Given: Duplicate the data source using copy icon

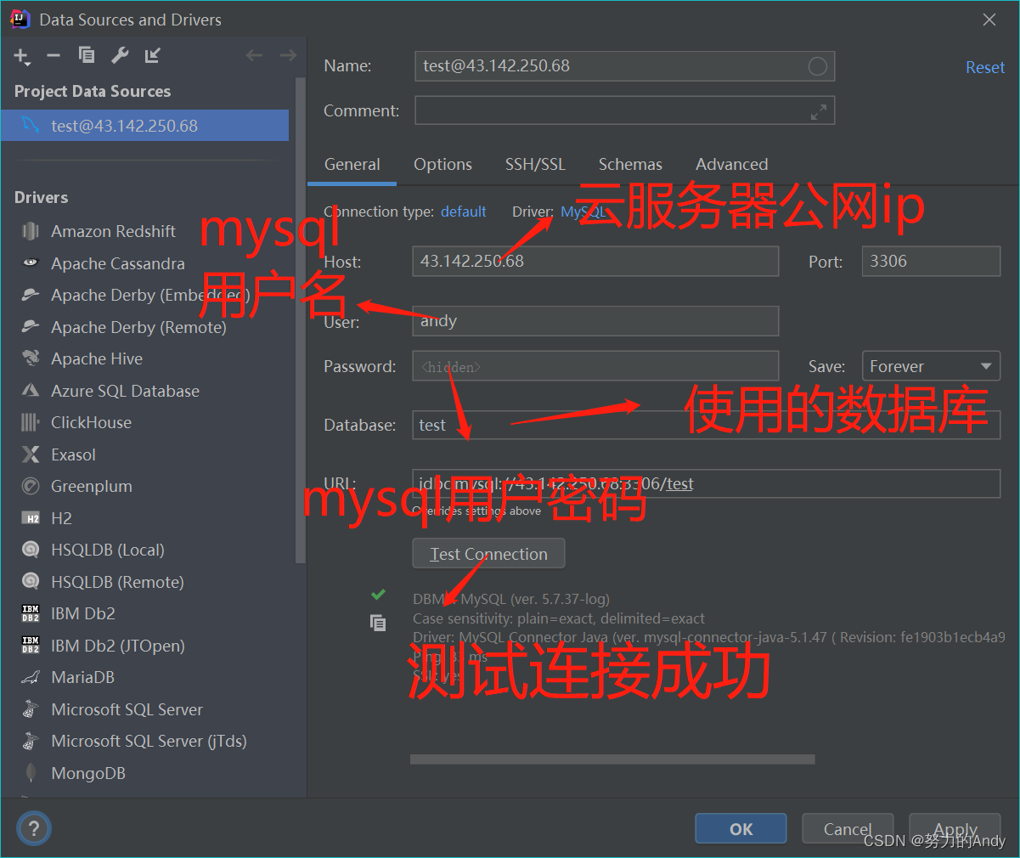Looking at the screenshot, I should click(x=87, y=55).
